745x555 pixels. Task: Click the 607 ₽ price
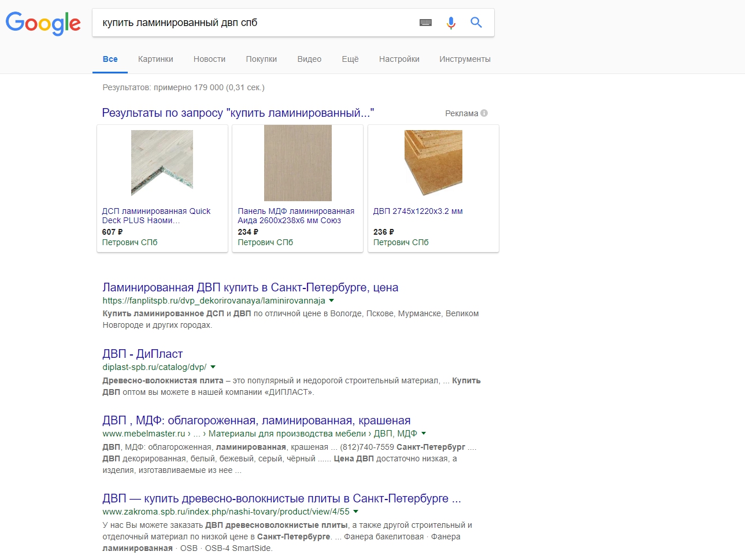pos(112,232)
